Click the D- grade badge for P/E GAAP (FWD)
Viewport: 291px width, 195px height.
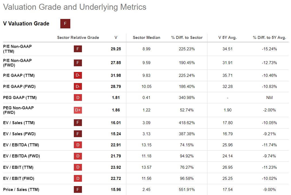(78, 87)
